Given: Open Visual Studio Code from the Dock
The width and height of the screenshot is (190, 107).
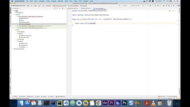Looking at the screenshot, I should [66, 103].
